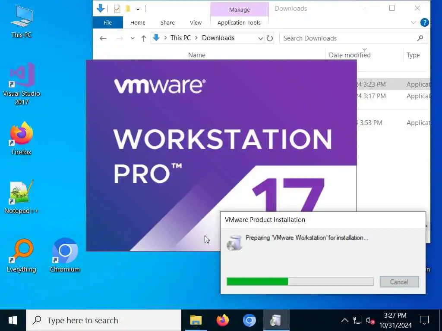Open Notepad++ desktop shortcut
Image resolution: width=442 pixels, height=331 pixels.
(22, 197)
